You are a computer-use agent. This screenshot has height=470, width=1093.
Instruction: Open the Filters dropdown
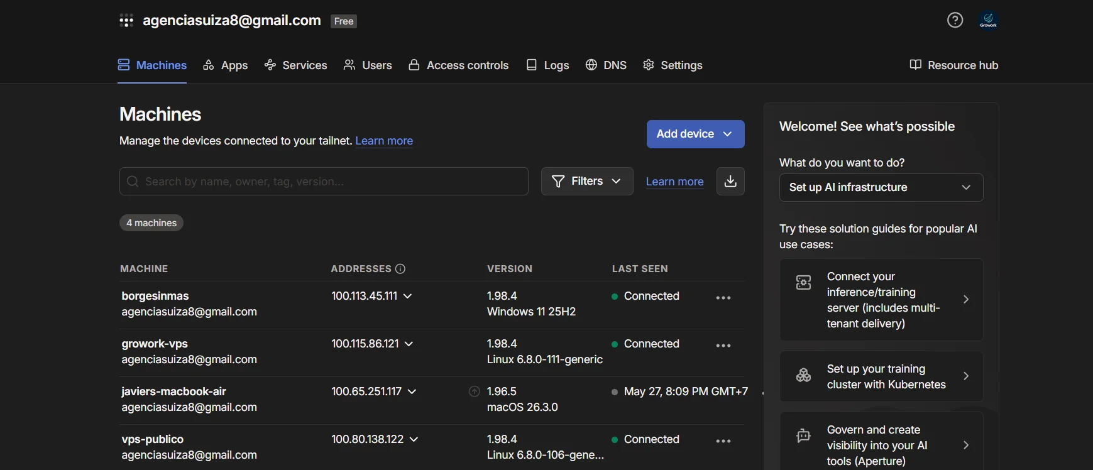coord(587,182)
